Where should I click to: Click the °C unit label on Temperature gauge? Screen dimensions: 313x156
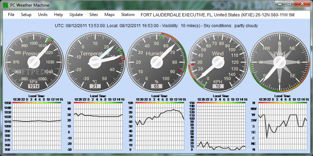point(95,81)
